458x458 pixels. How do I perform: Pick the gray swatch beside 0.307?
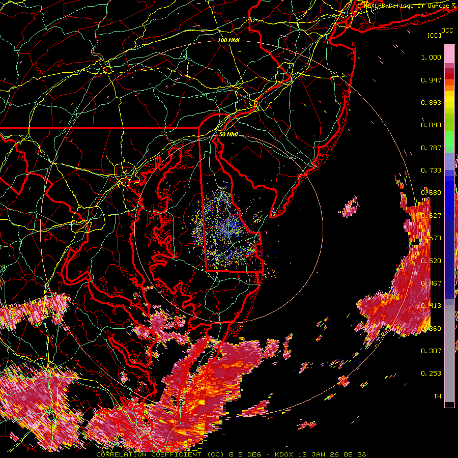coord(449,354)
